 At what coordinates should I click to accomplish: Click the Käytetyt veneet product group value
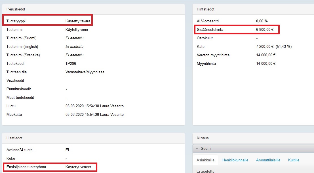pos(78,167)
